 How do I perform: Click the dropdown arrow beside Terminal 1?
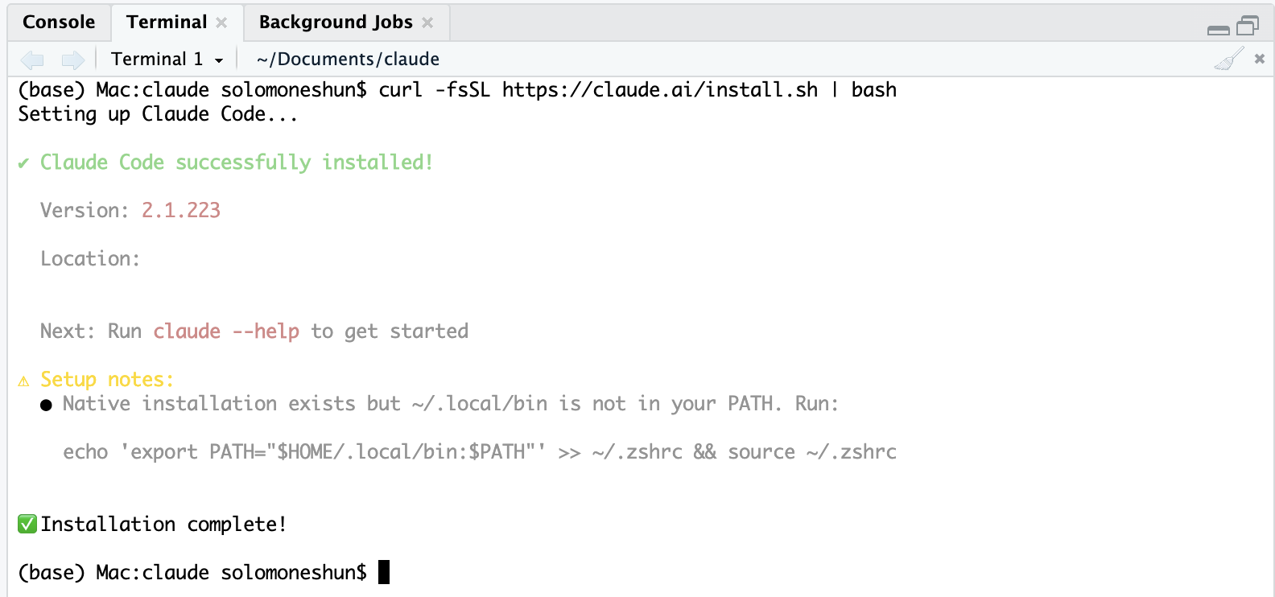tap(219, 60)
